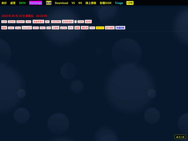This screenshot has height=141, width=188.
Task: Open the 來診 menu
Action: (x=4, y=3)
